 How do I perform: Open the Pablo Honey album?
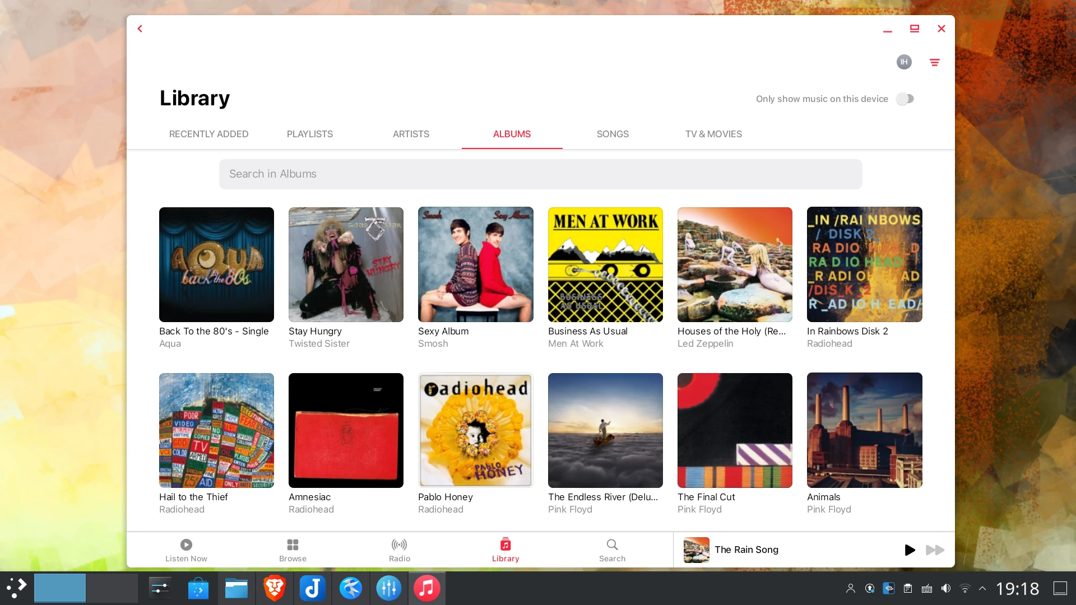pos(475,430)
